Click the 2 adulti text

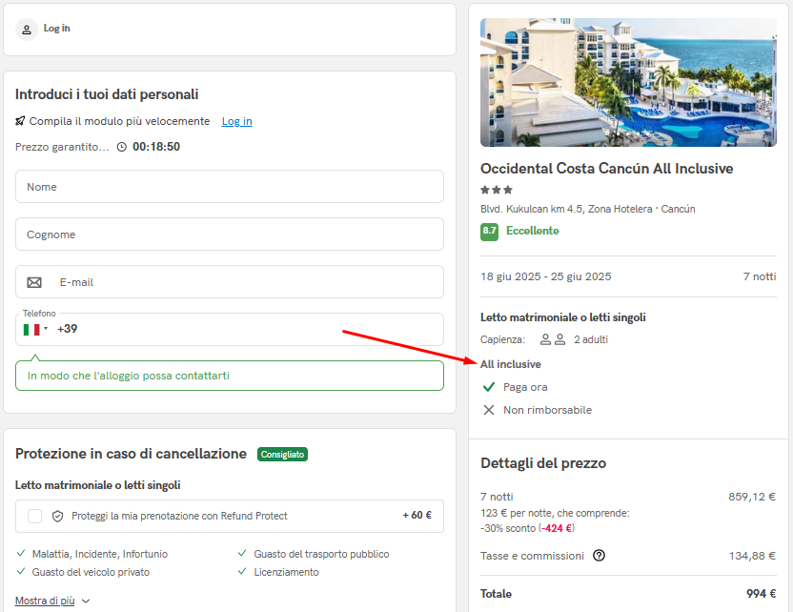(591, 339)
